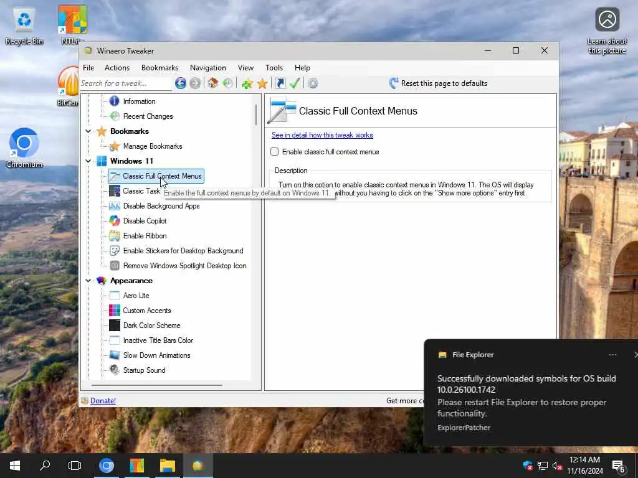Open the Start menu

(x=15, y=466)
